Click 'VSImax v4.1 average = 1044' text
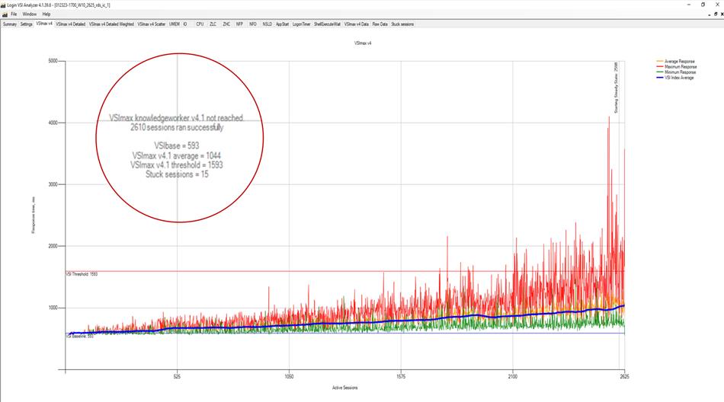 tap(176, 155)
